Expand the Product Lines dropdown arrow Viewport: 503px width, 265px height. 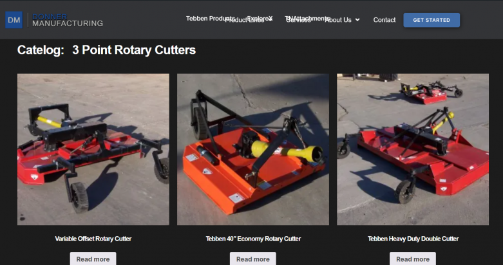tap(270, 20)
